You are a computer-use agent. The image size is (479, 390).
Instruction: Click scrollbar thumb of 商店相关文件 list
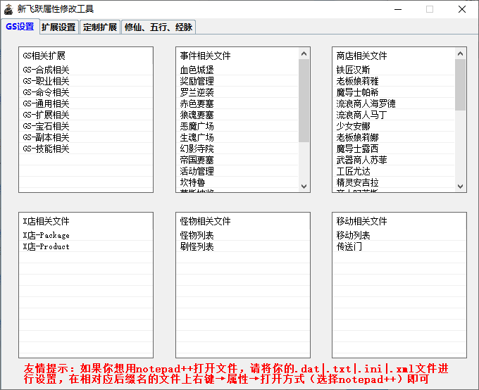coord(461,84)
